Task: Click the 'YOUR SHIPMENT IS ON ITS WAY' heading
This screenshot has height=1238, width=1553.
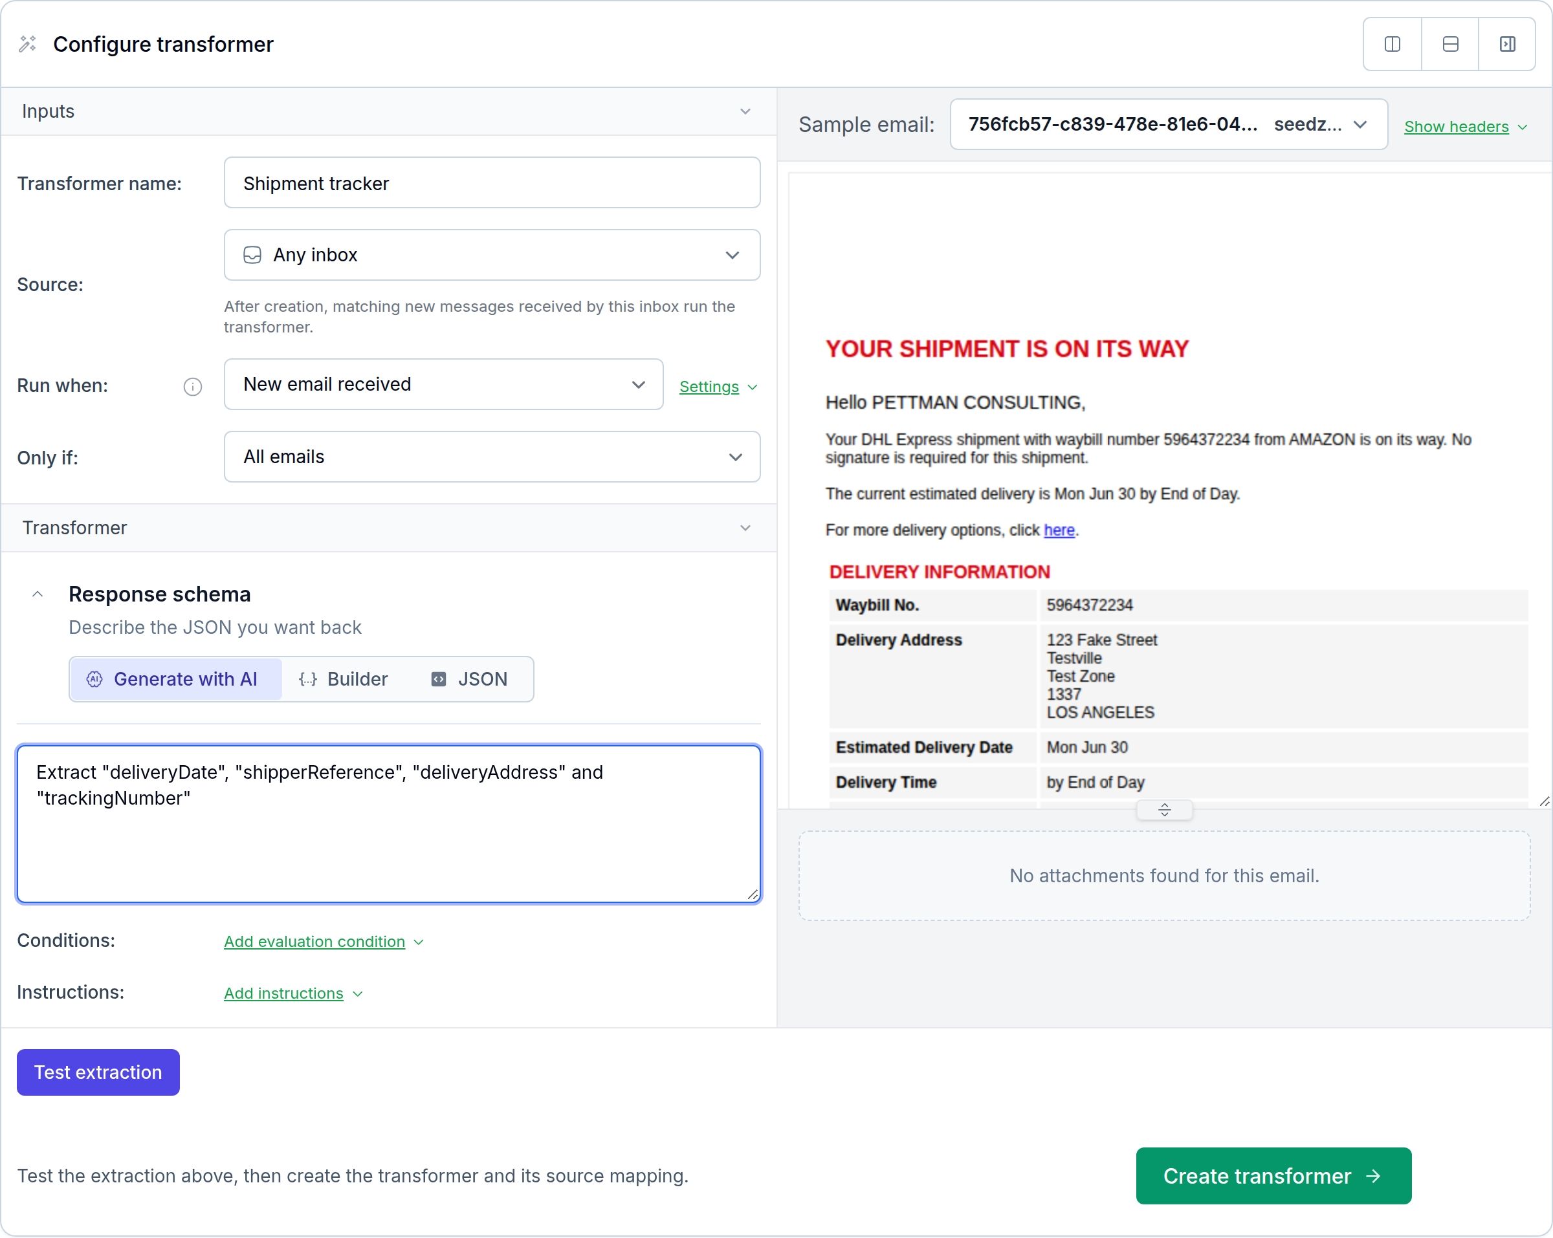Action: pyautogui.click(x=1007, y=349)
